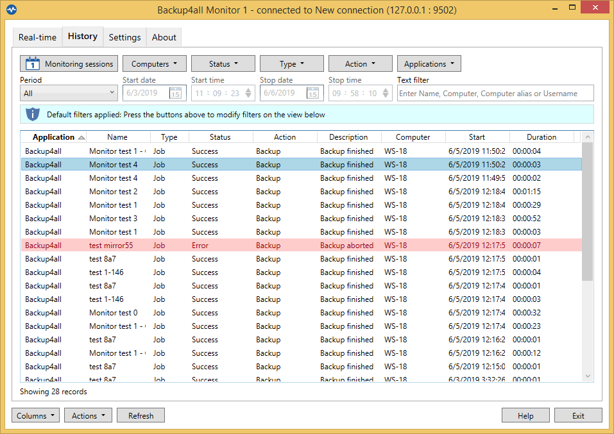Sort by the Status column header

(x=220, y=137)
